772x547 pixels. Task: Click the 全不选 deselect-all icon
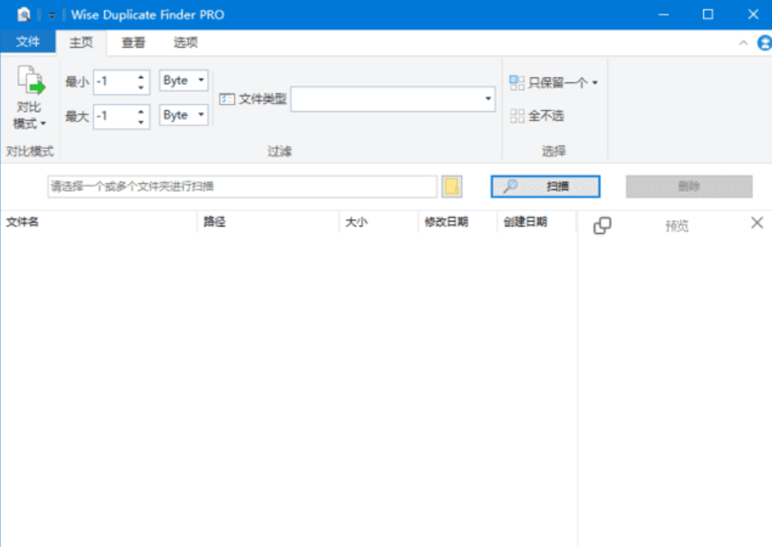(x=517, y=116)
